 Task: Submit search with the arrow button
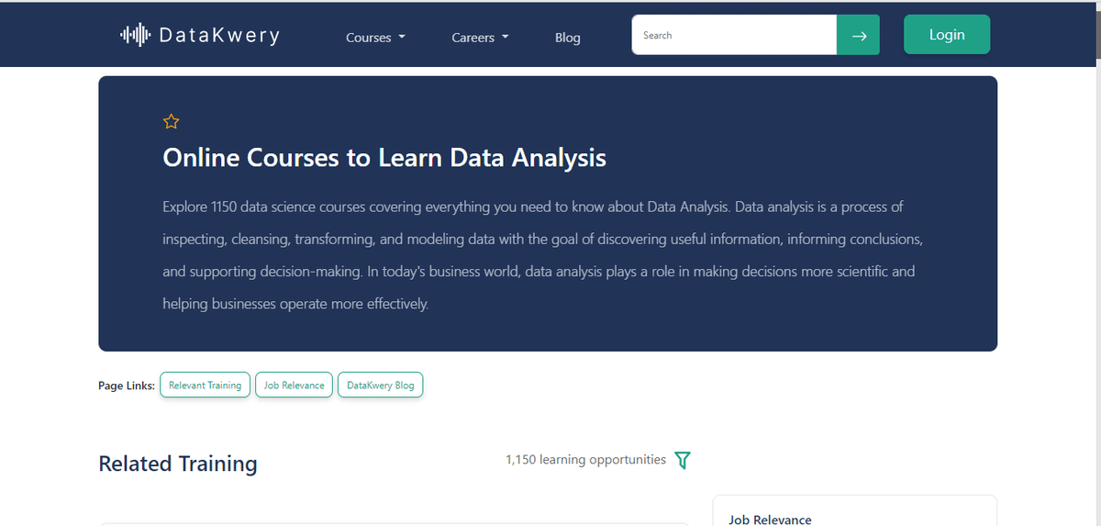tap(858, 36)
